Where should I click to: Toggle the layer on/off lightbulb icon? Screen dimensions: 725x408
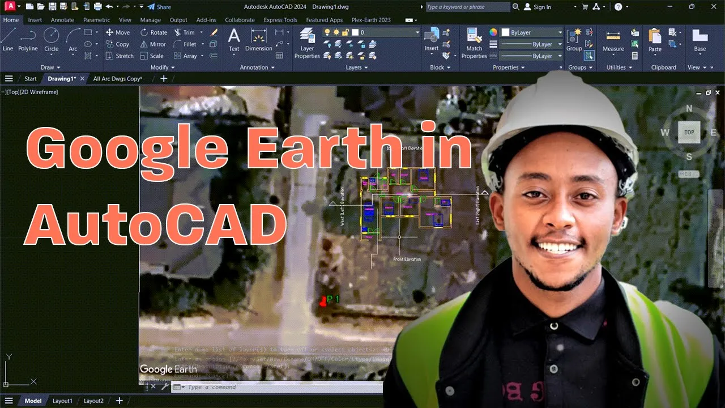(x=327, y=32)
